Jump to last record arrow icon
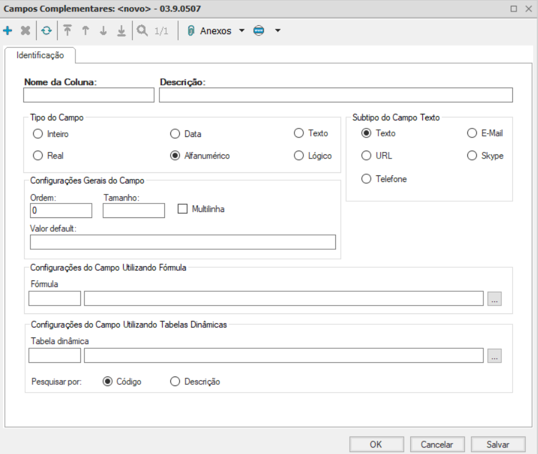This screenshot has height=454, width=538. click(121, 31)
